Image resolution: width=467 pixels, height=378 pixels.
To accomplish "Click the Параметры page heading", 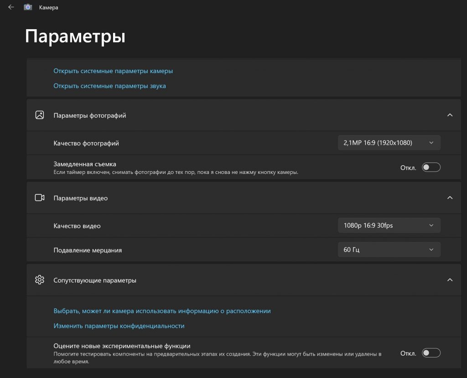I will click(x=75, y=36).
